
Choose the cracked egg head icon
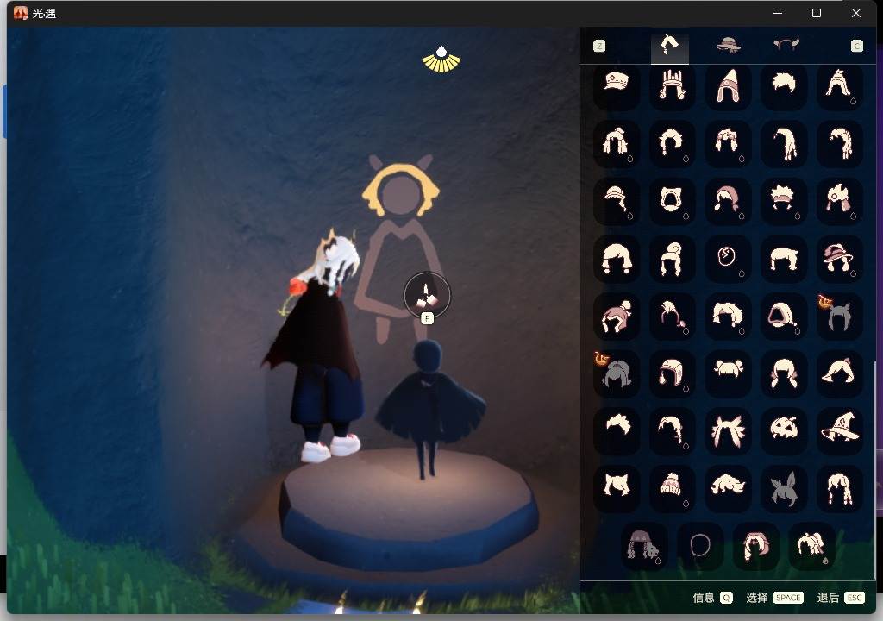click(x=728, y=258)
